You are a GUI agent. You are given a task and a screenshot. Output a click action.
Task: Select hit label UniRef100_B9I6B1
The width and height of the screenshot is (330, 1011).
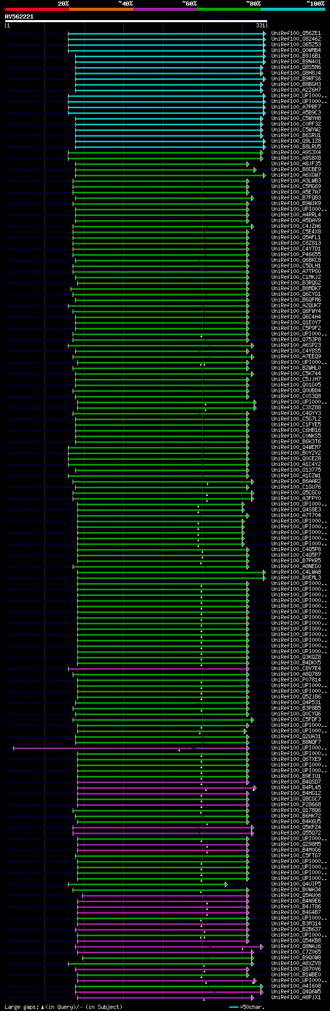click(x=296, y=56)
